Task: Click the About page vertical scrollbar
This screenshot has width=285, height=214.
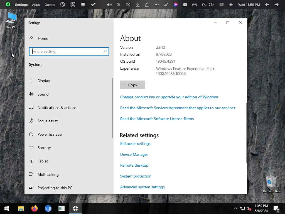Action: 246,133
